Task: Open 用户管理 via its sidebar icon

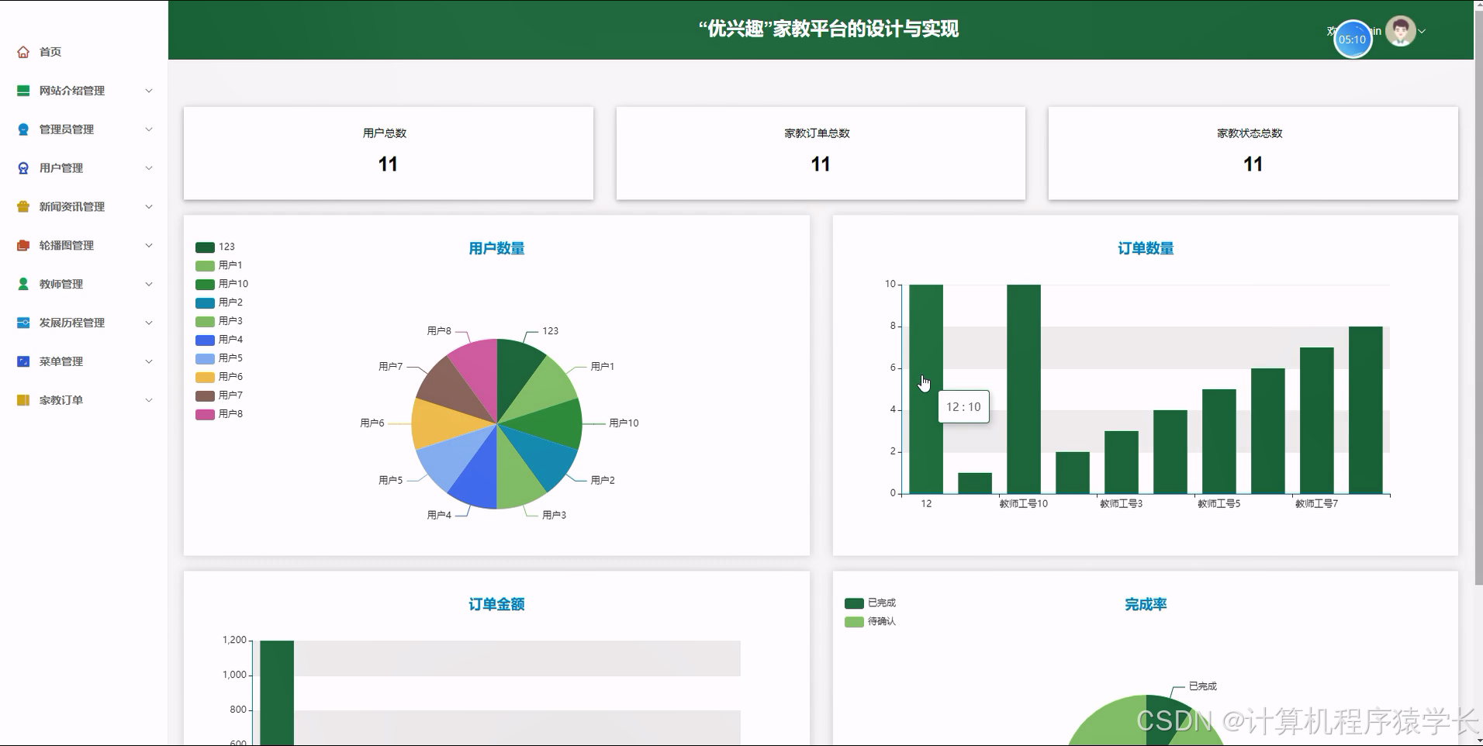Action: pyautogui.click(x=22, y=168)
